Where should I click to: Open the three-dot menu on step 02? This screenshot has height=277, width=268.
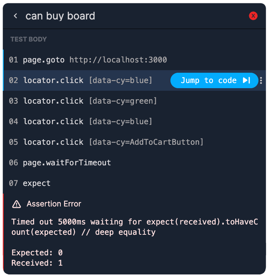[x=261, y=80]
